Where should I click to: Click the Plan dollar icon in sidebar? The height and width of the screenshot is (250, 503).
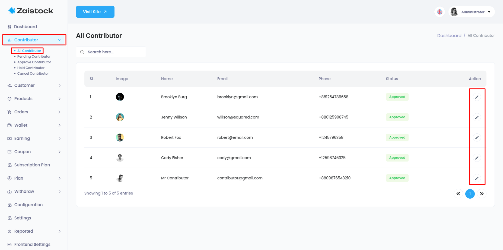click(x=9, y=178)
